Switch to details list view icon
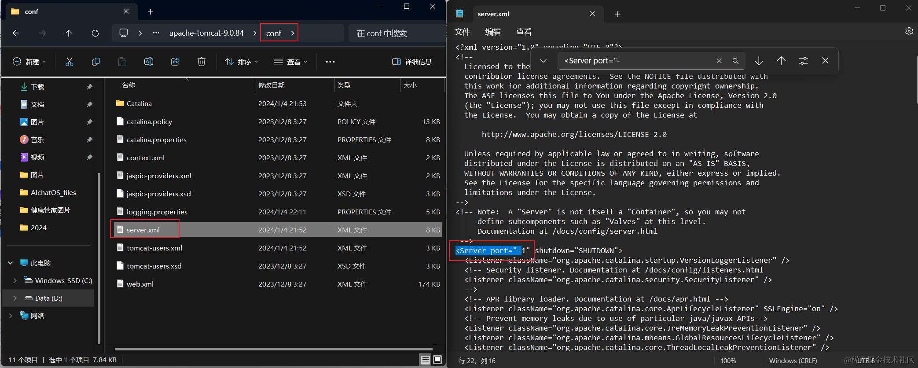 (425, 360)
